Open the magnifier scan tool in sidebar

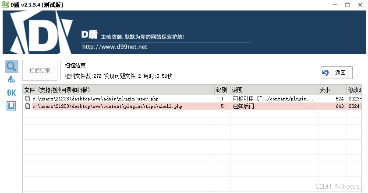point(11,66)
